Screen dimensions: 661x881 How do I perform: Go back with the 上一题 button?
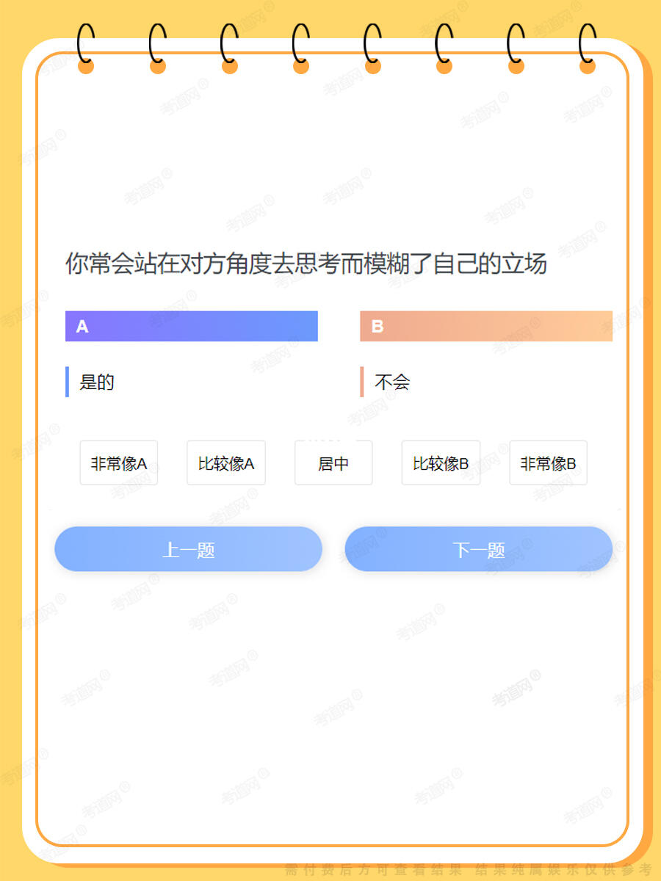(x=189, y=549)
